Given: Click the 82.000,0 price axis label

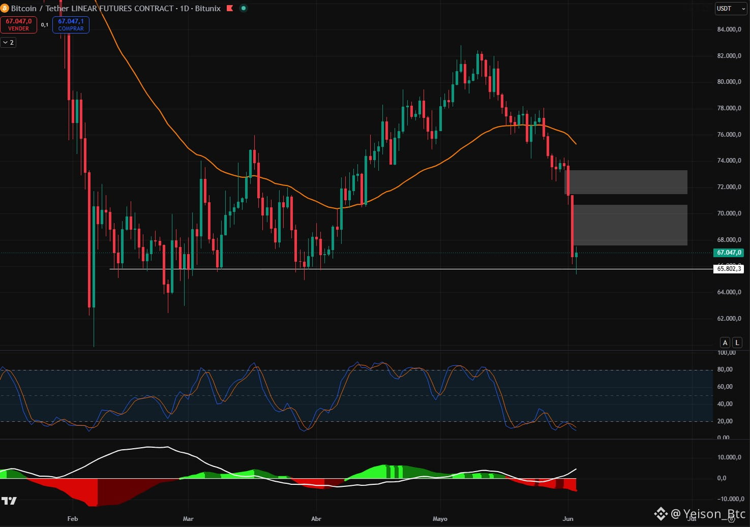Looking at the screenshot, I should (729, 55).
